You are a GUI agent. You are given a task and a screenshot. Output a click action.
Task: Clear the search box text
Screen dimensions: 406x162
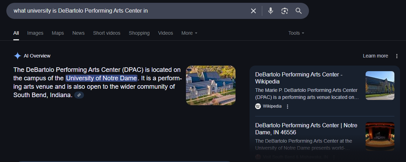[x=253, y=11]
